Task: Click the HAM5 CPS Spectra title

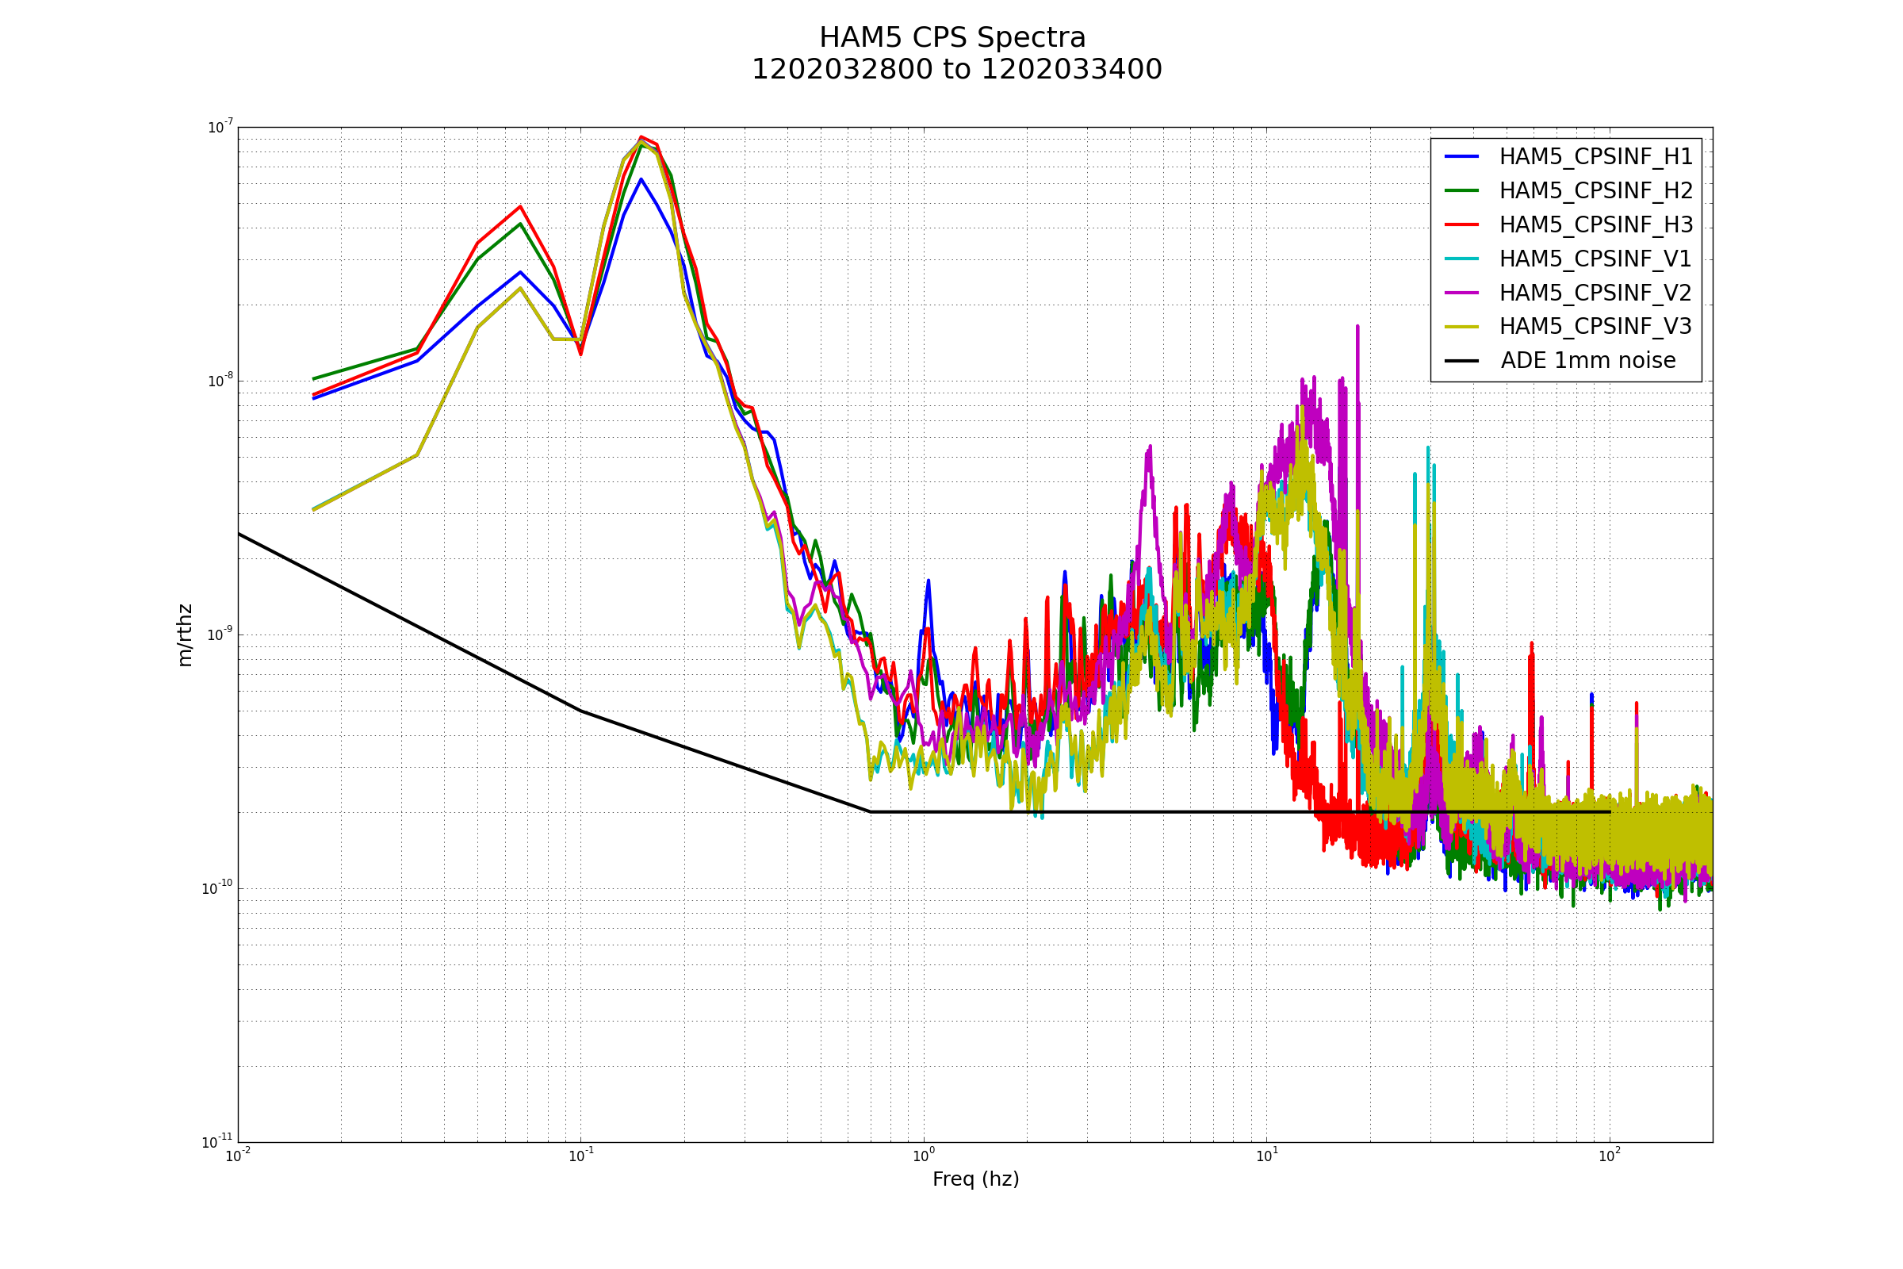Action: pos(952,38)
